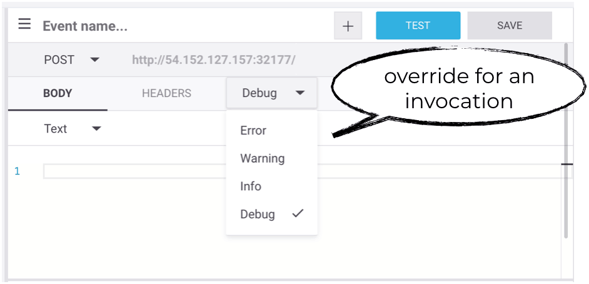589x284 pixels.
Task: Click the override for an invocation callout
Action: click(x=458, y=89)
